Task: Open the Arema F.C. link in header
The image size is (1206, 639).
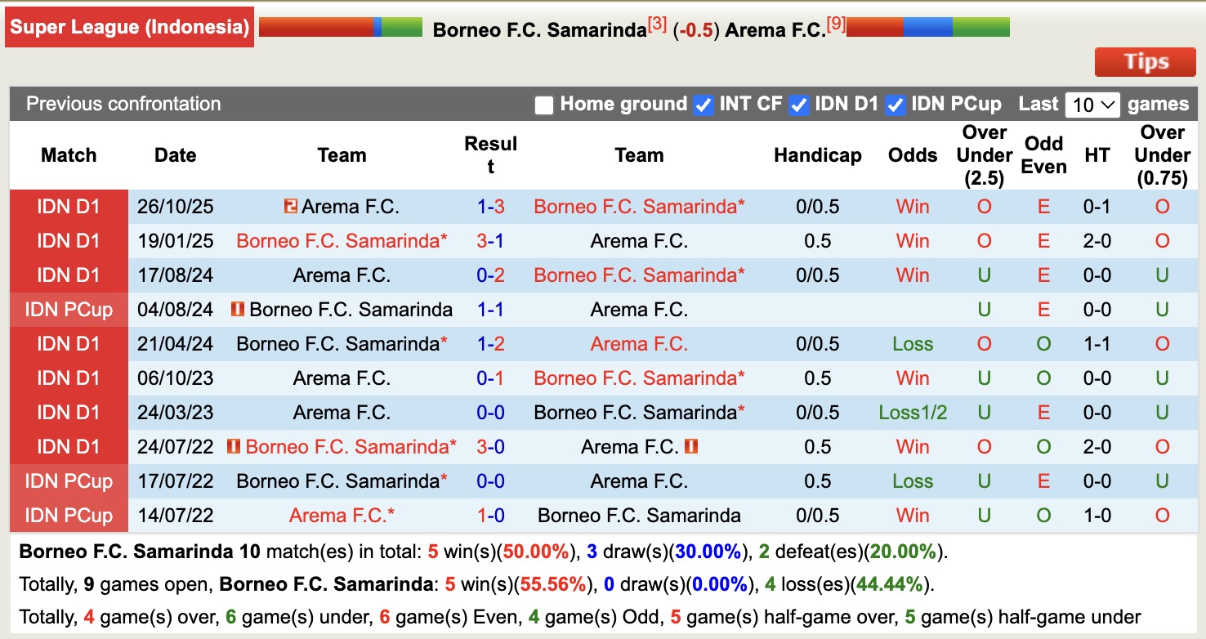Action: click(x=775, y=30)
